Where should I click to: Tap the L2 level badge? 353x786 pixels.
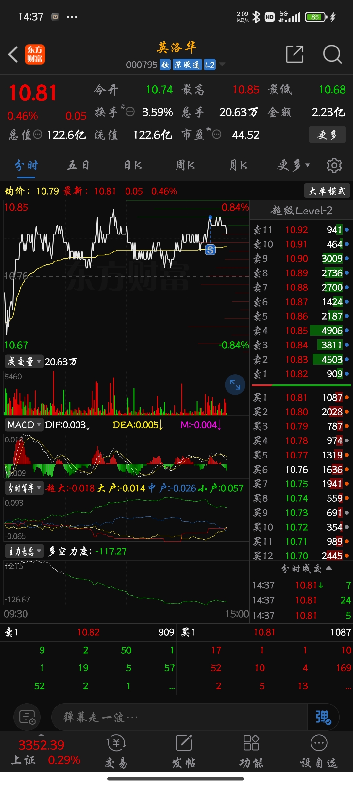tap(210, 65)
